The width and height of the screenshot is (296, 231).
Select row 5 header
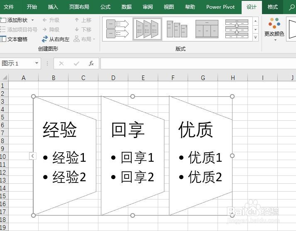point(4,117)
